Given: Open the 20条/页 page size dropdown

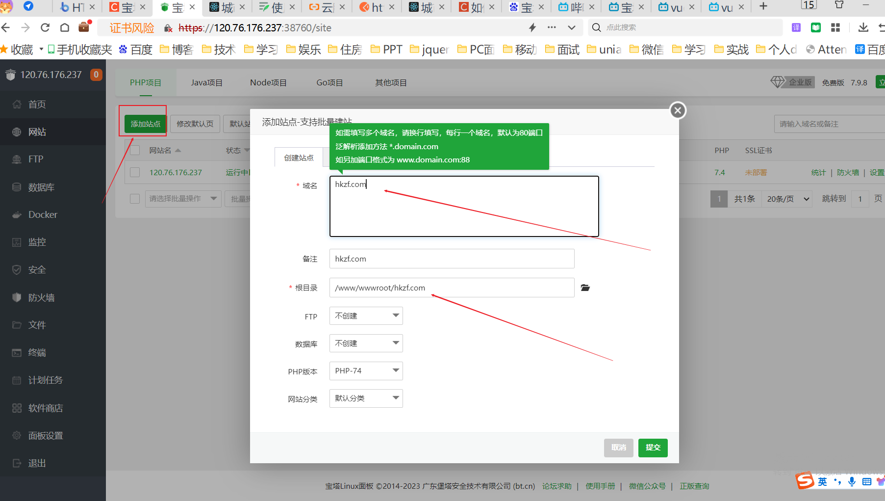Looking at the screenshot, I should tap(787, 199).
